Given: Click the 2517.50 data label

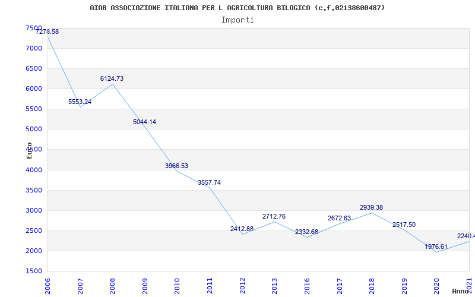Looking at the screenshot, I should tap(404, 225).
